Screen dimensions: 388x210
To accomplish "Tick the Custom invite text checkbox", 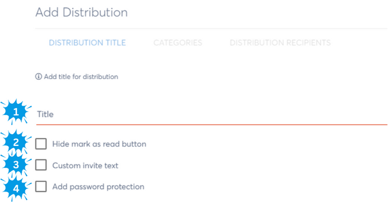I will 41,165.
